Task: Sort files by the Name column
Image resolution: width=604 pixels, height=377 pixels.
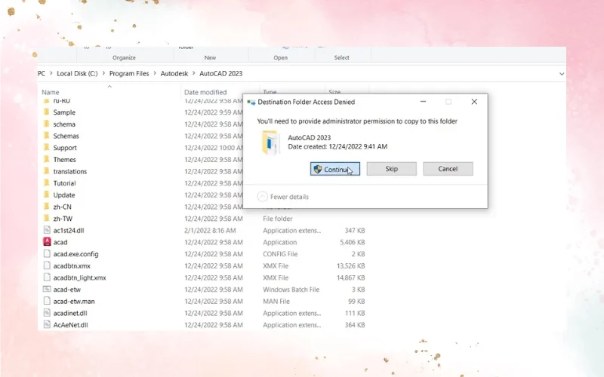Action: [51, 92]
